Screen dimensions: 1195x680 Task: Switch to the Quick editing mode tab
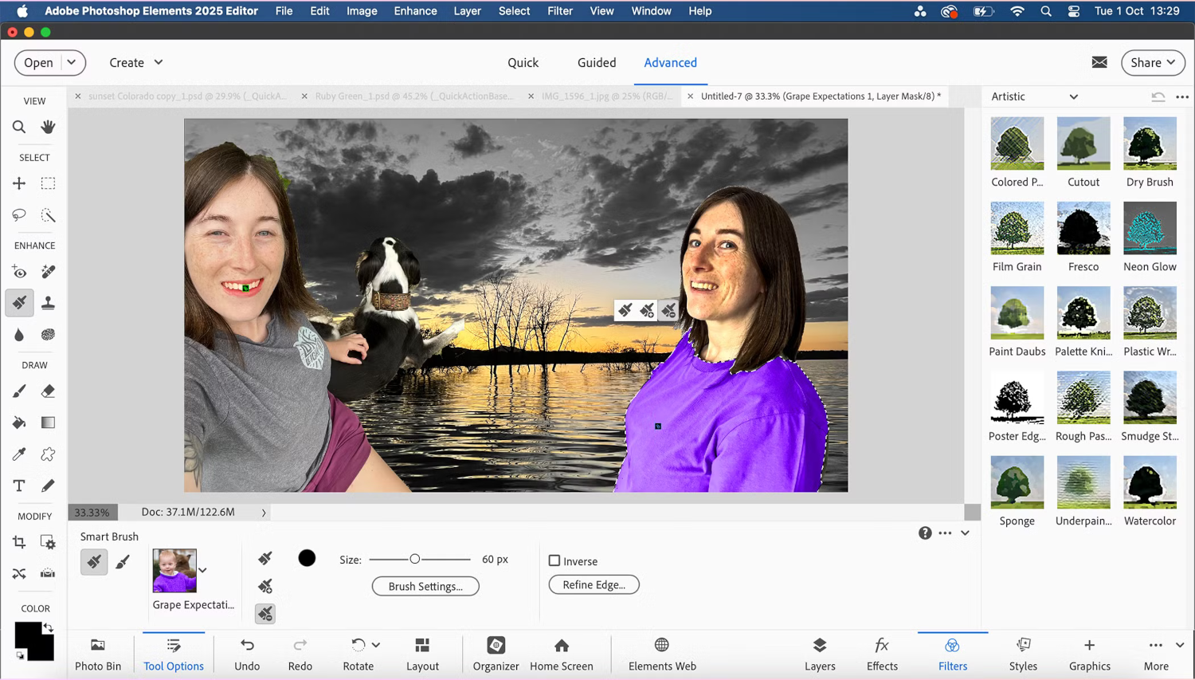(x=523, y=63)
